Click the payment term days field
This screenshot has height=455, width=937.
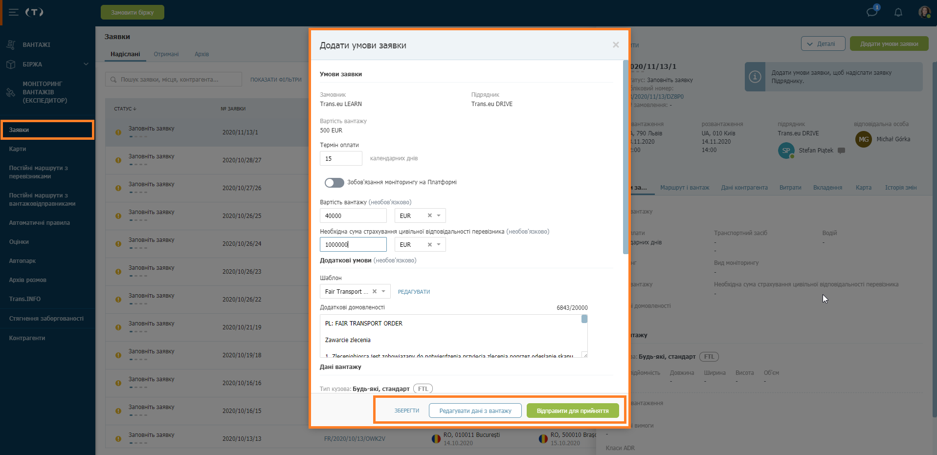tap(341, 158)
